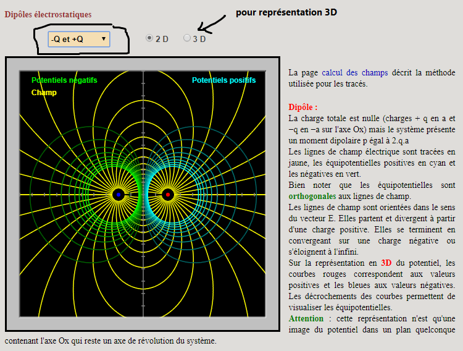The height and width of the screenshot is (351, 463).
Task: Click the 'Dipôles électrostatiques' page title
Action: [48, 14]
